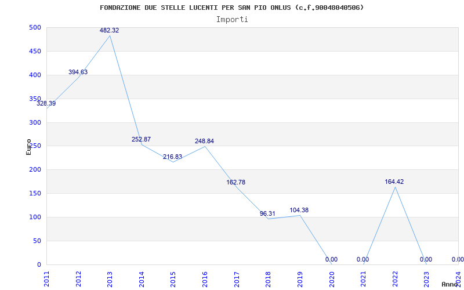Viewport: 464px width, 290px height.
Task: Click the 0.00 label above 2020
Action: (331, 259)
